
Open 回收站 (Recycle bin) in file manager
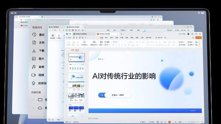click(x=39, y=83)
